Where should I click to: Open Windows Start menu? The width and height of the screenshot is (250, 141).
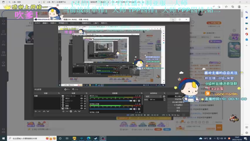[3, 138]
